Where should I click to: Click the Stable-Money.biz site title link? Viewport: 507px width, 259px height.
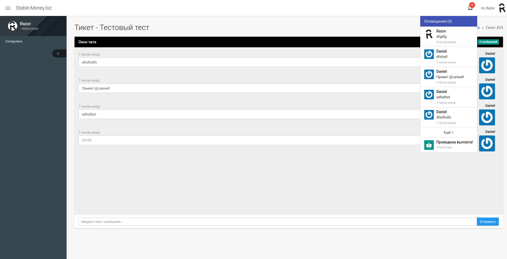pyautogui.click(x=34, y=8)
